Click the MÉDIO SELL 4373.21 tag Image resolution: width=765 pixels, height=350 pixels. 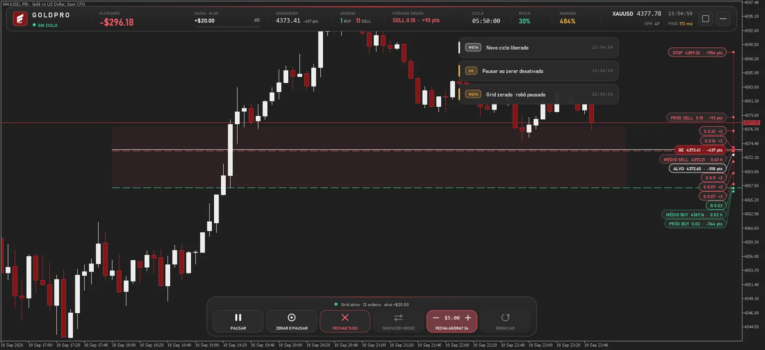(693, 160)
